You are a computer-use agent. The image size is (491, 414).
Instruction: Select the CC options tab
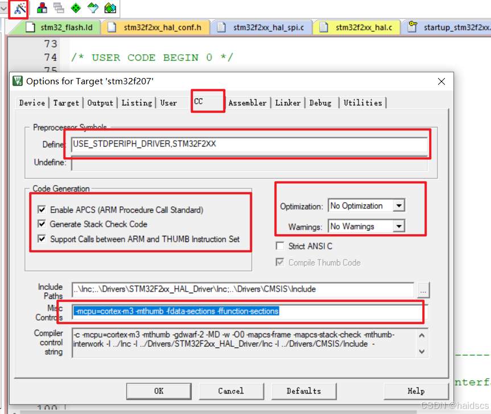(208, 101)
